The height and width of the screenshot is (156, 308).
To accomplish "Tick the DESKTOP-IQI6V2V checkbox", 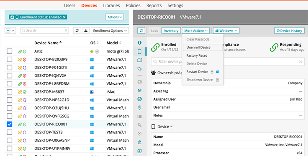I will point(10,76).
